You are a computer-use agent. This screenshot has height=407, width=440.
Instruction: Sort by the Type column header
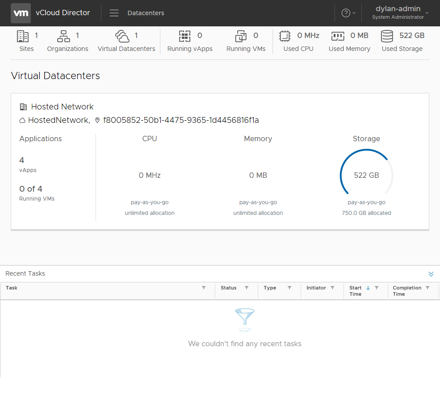click(270, 288)
